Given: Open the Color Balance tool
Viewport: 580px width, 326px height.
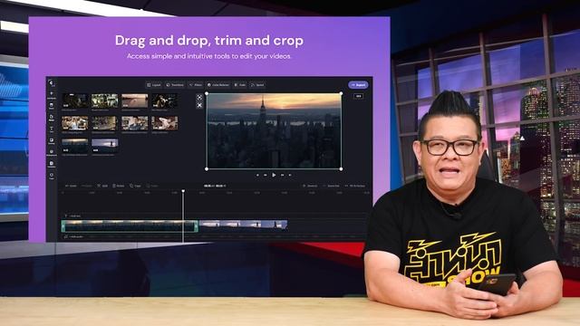Looking at the screenshot, I should (x=218, y=85).
